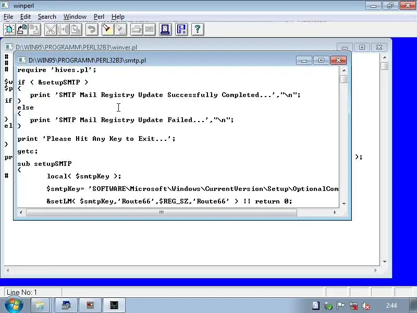The image size is (417, 313).
Task: Click the blue computer Run script icon
Action: tap(165, 29)
